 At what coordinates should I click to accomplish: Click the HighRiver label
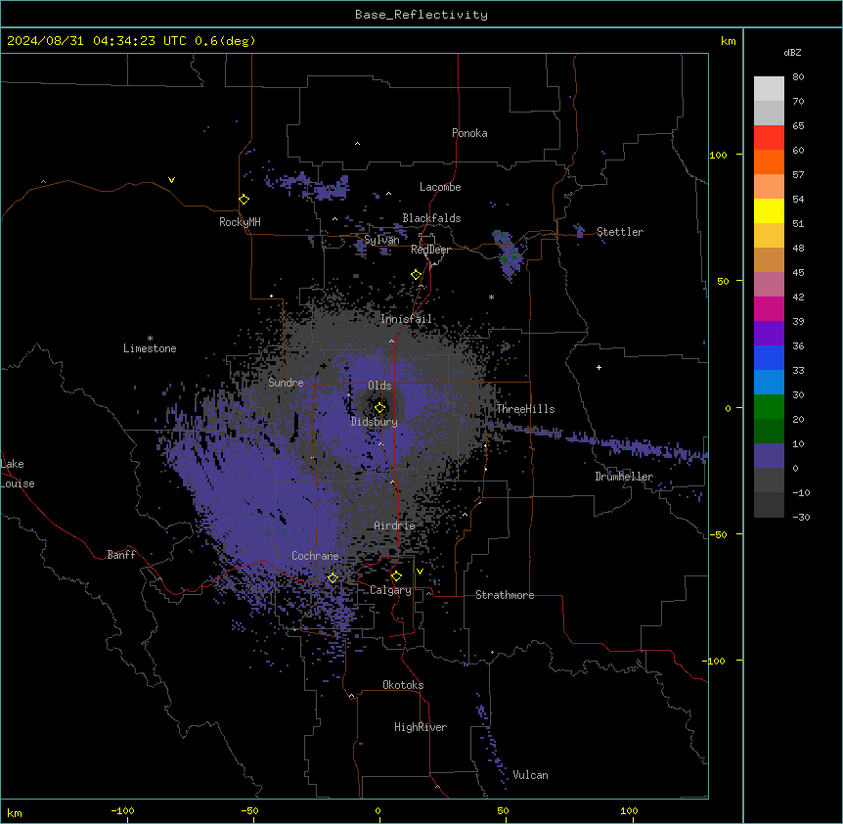[421, 727]
